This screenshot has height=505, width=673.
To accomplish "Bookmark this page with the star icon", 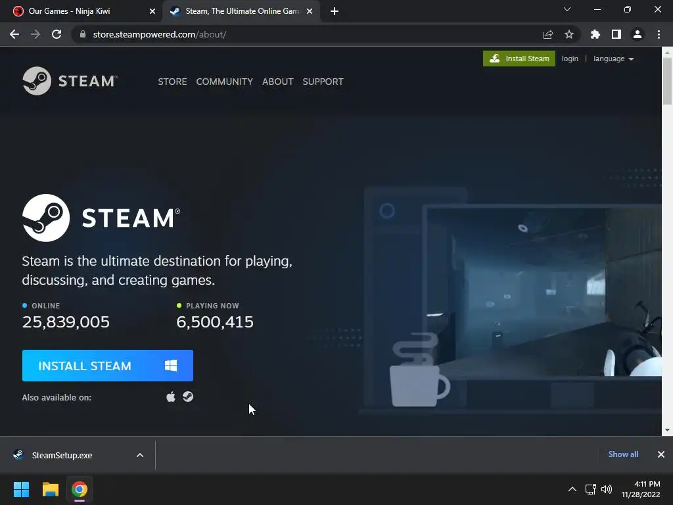I will pos(569,34).
